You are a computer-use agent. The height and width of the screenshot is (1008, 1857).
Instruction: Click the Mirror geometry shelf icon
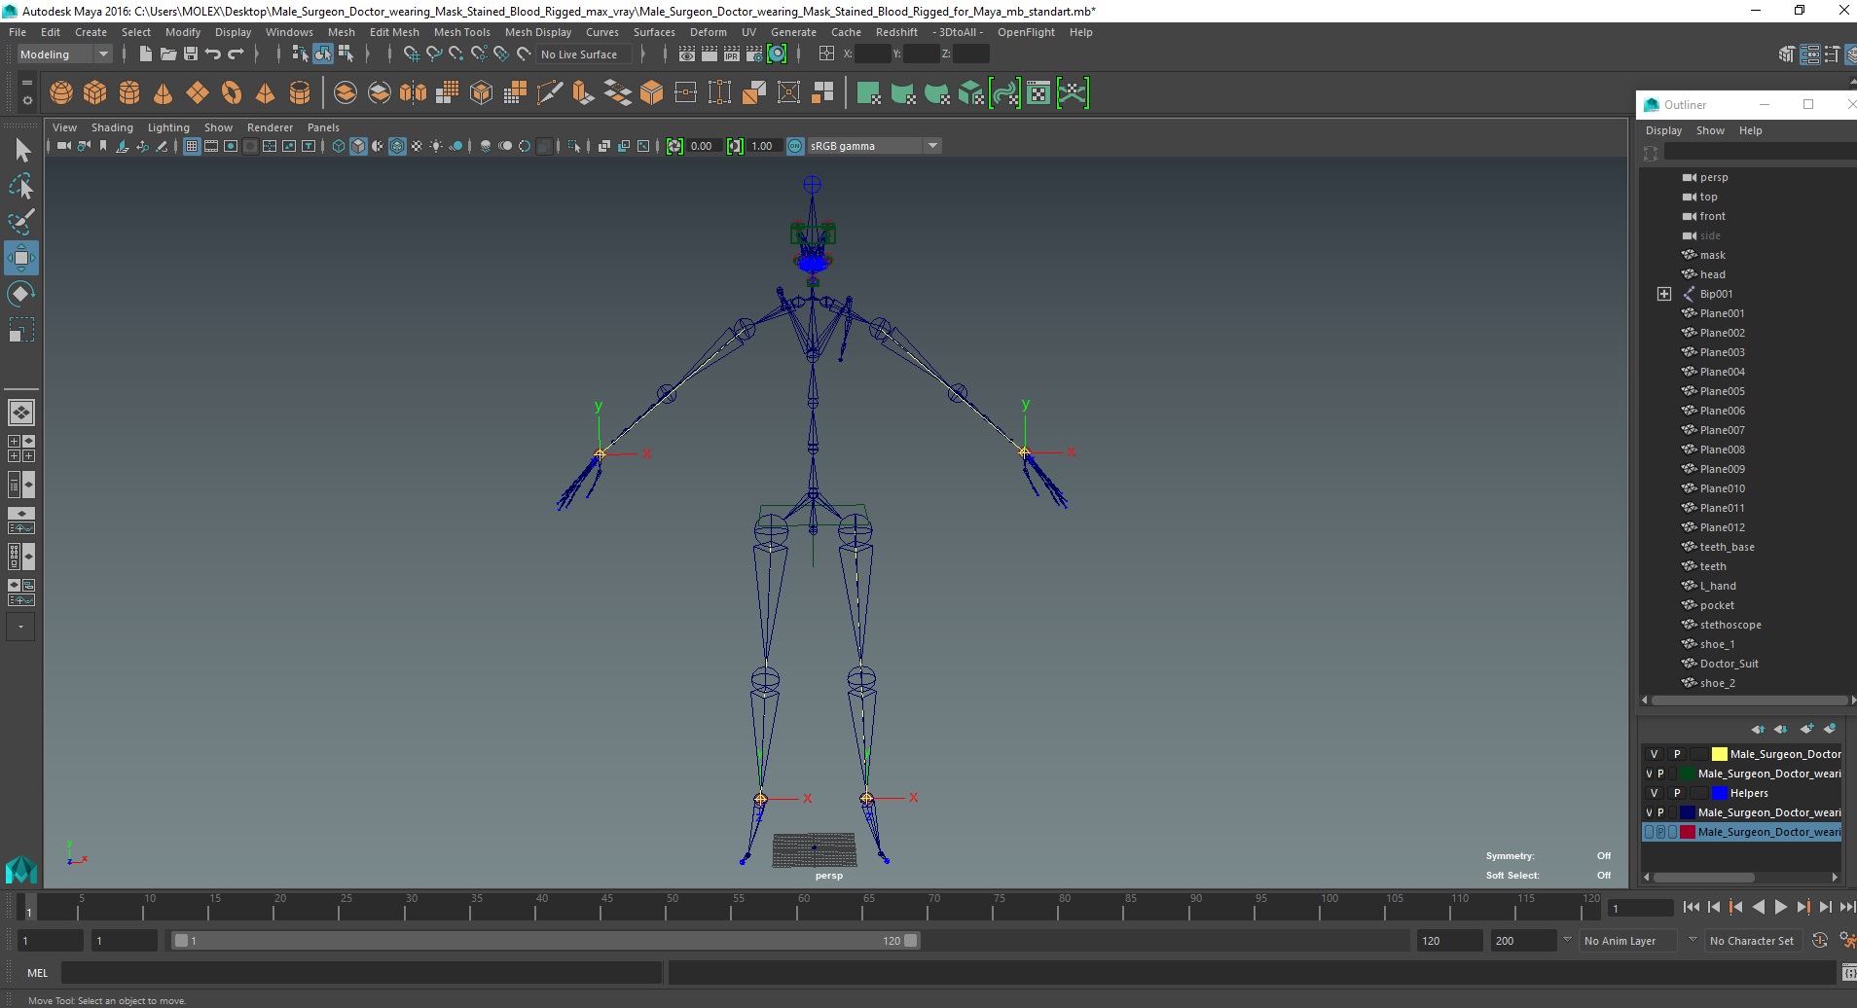[x=413, y=93]
